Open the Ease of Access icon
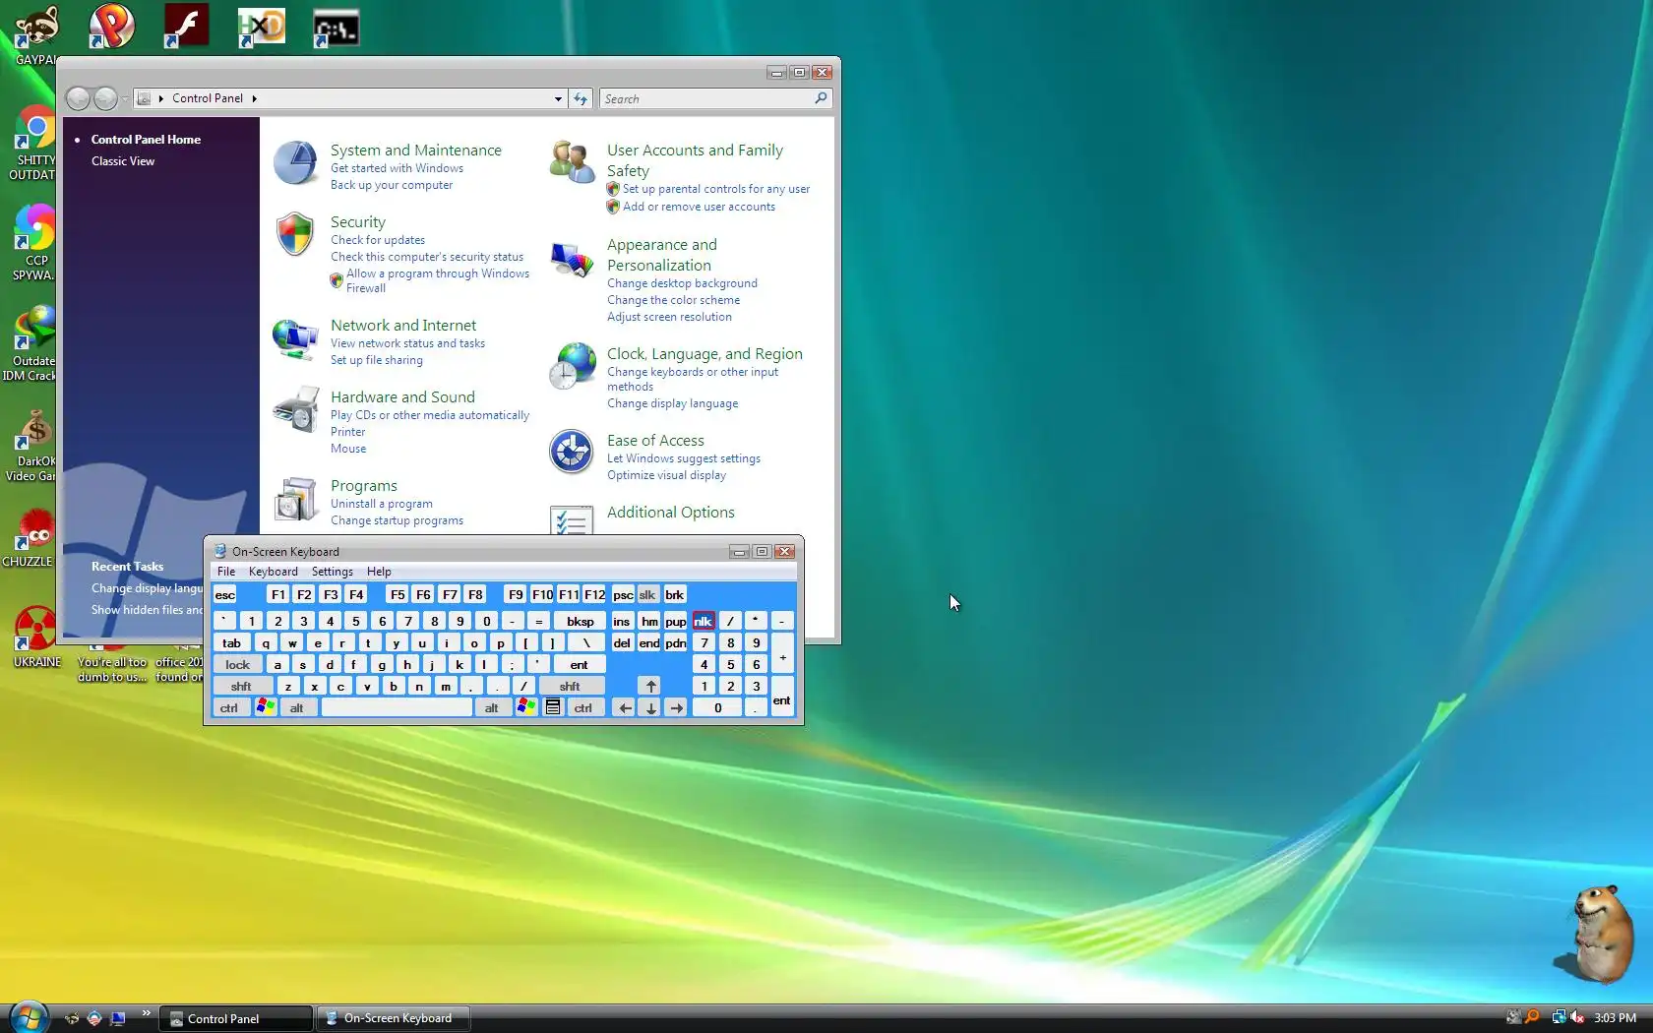 (x=572, y=453)
